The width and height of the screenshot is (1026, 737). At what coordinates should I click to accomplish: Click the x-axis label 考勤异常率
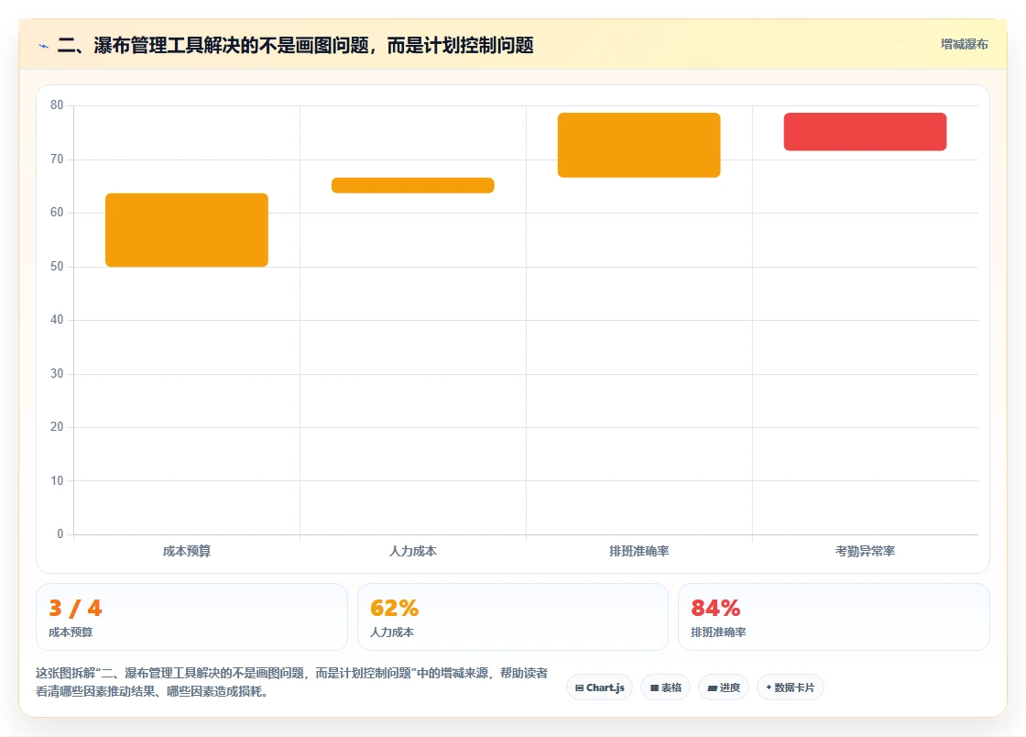[865, 551]
